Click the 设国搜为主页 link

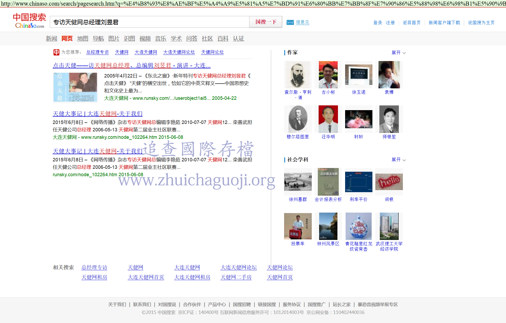point(481,23)
